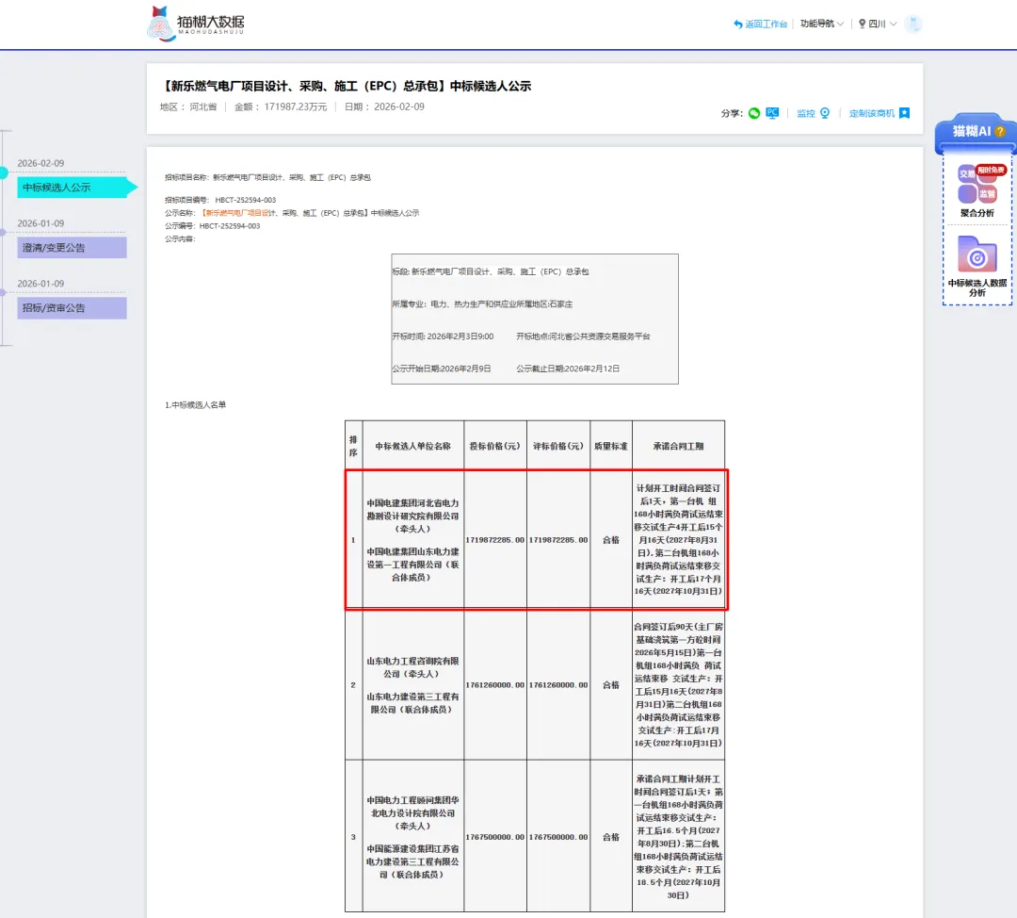Viewport: 1017px width, 918px height.
Task: Click 中标候选人单位名称 column header
Action: coord(413,446)
